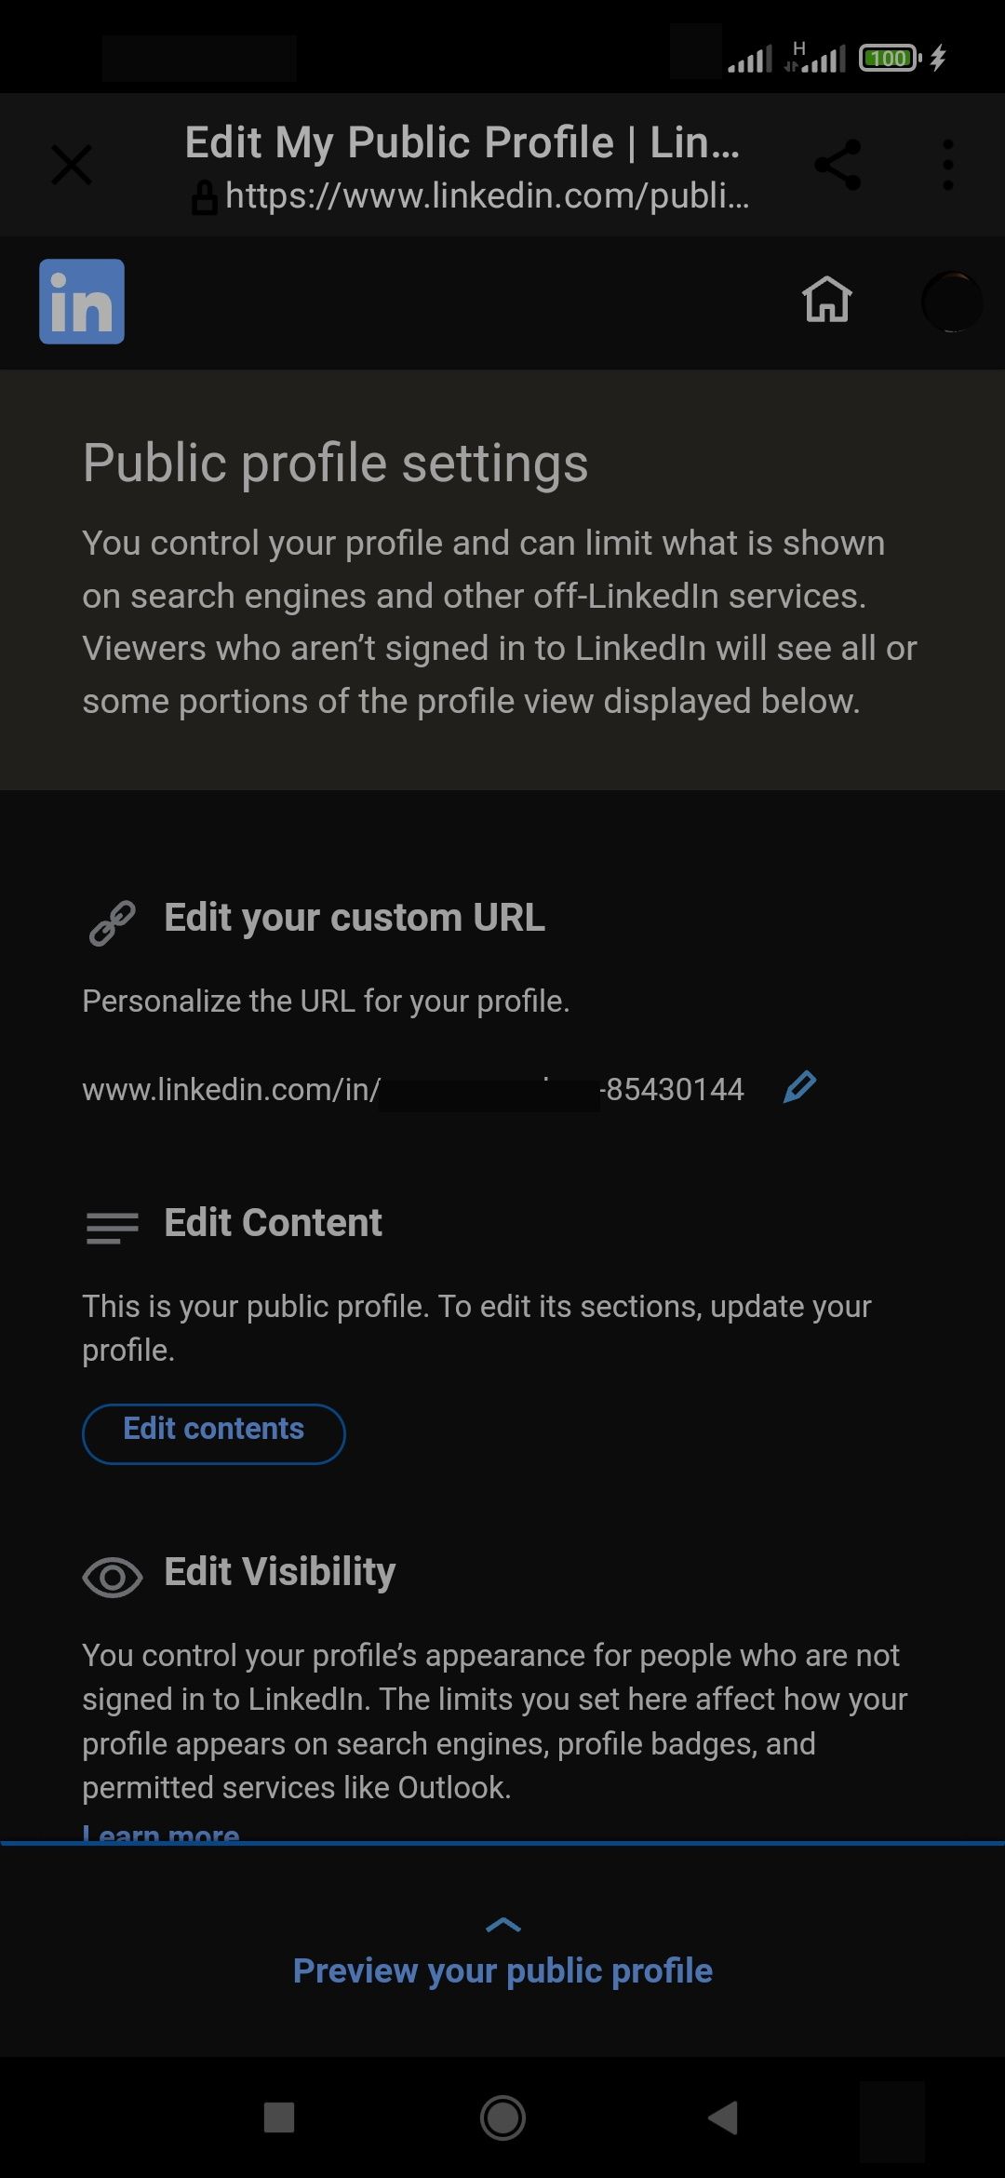Go to LinkedIn home icon
Image resolution: width=1005 pixels, height=2178 pixels.
pyautogui.click(x=826, y=300)
